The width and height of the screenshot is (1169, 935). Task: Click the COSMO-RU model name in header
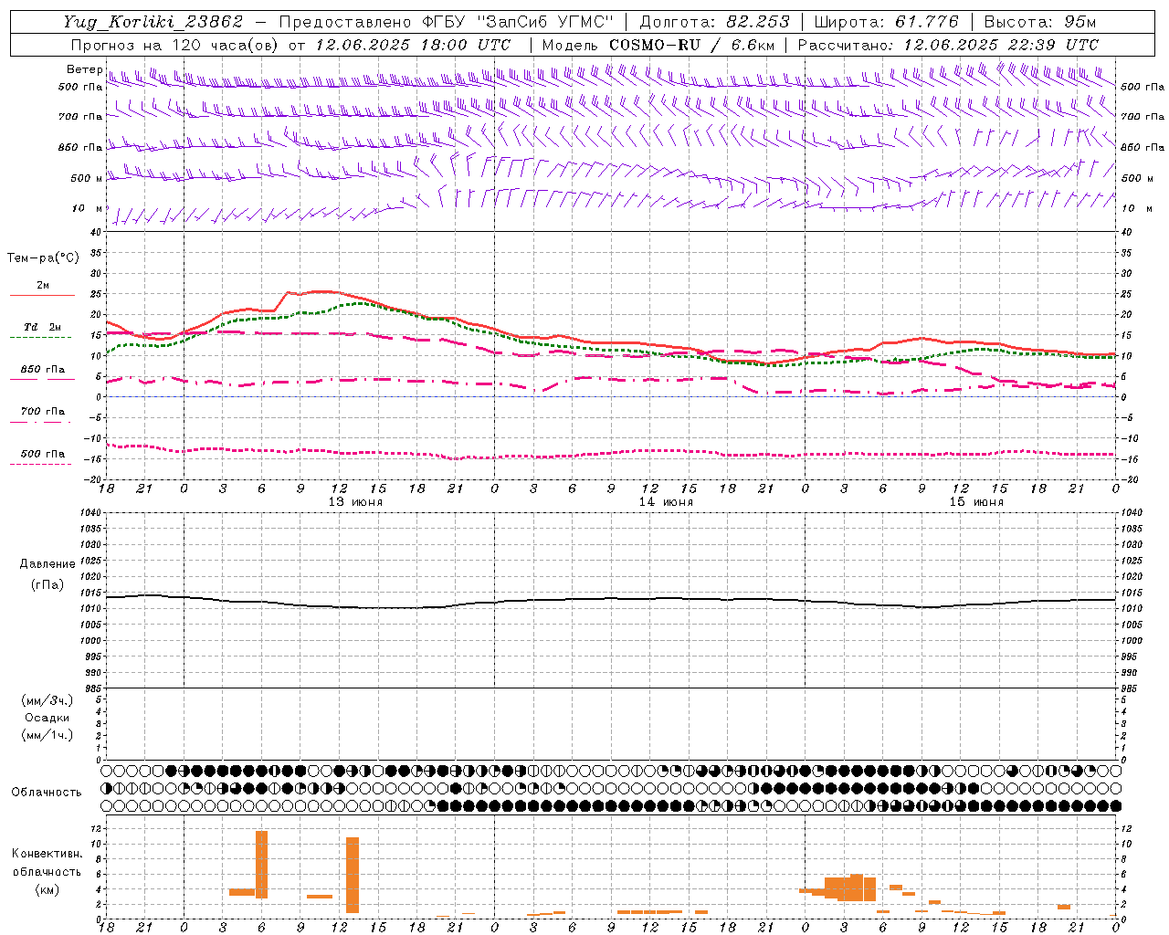pos(655,45)
